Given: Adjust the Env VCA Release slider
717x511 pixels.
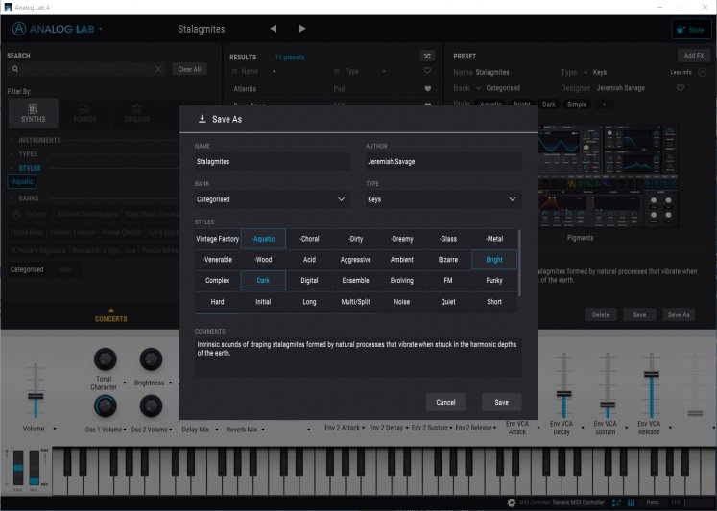Looking at the screenshot, I should click(652, 375).
